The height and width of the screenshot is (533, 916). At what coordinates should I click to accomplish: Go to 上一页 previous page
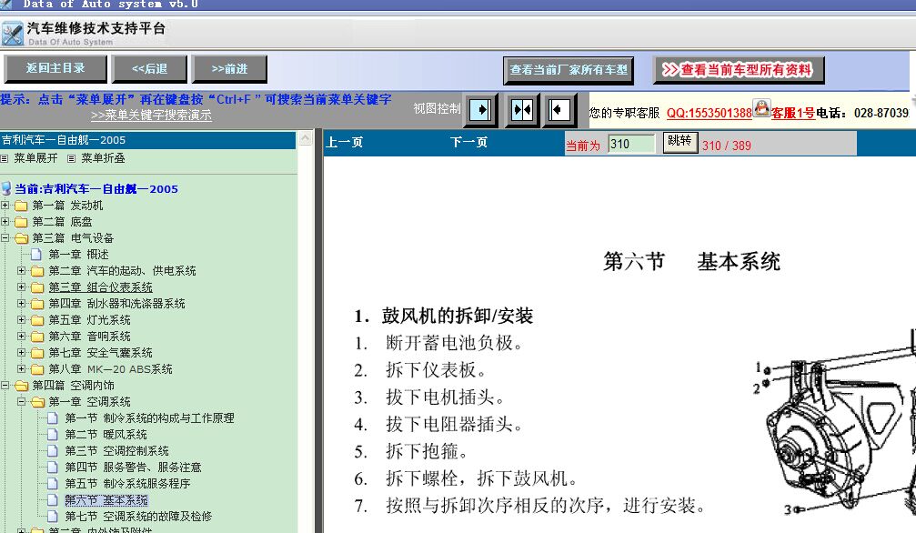[x=345, y=142]
